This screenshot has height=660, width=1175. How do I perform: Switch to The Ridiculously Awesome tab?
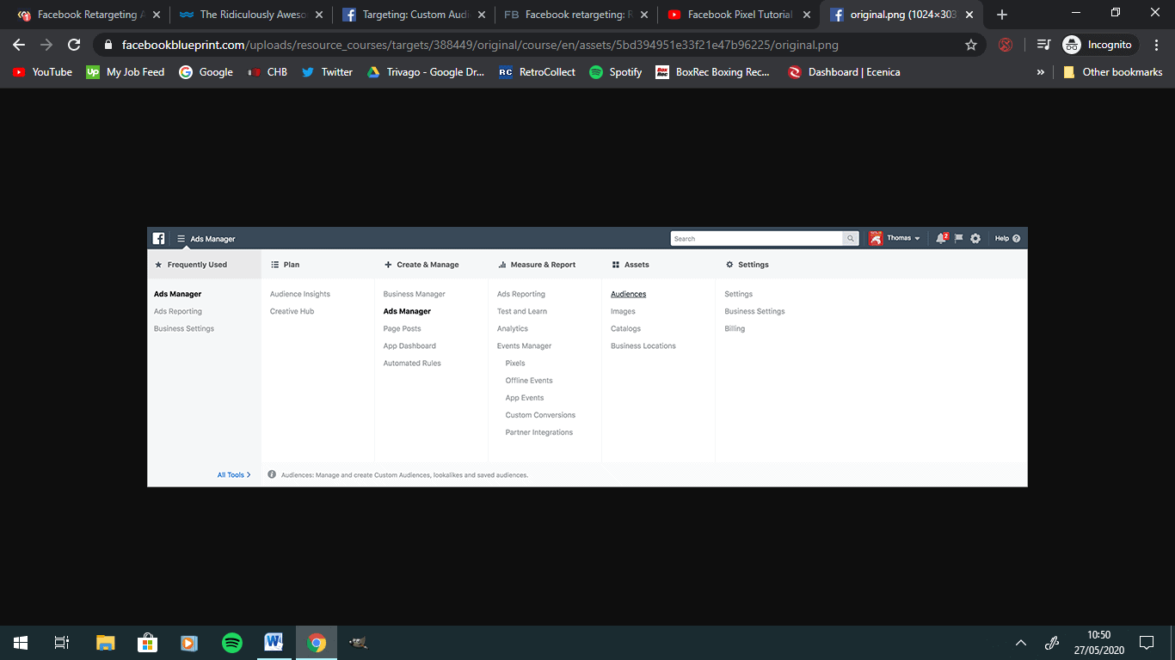[x=253, y=15]
